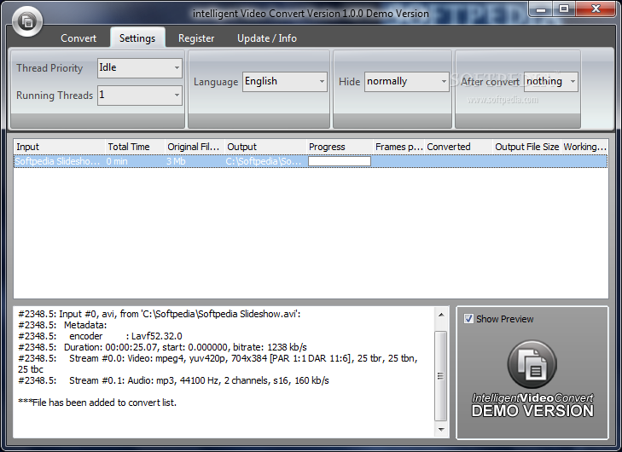Sort by the Input column header
Screen dimensions: 622x452
pyautogui.click(x=60, y=147)
